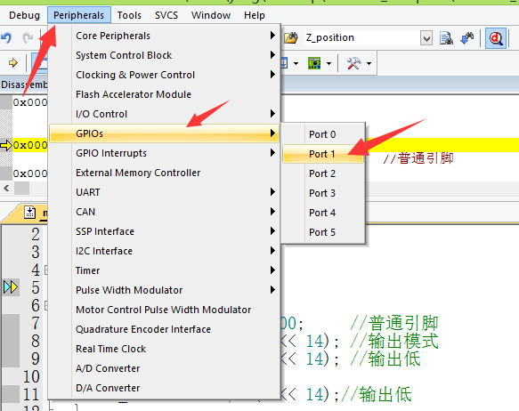Open the Help menu
This screenshot has height=411, width=519.
[x=255, y=15]
